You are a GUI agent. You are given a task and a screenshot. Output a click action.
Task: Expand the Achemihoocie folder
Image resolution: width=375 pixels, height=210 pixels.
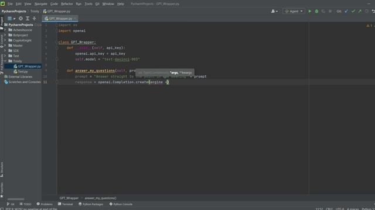pos(5,30)
